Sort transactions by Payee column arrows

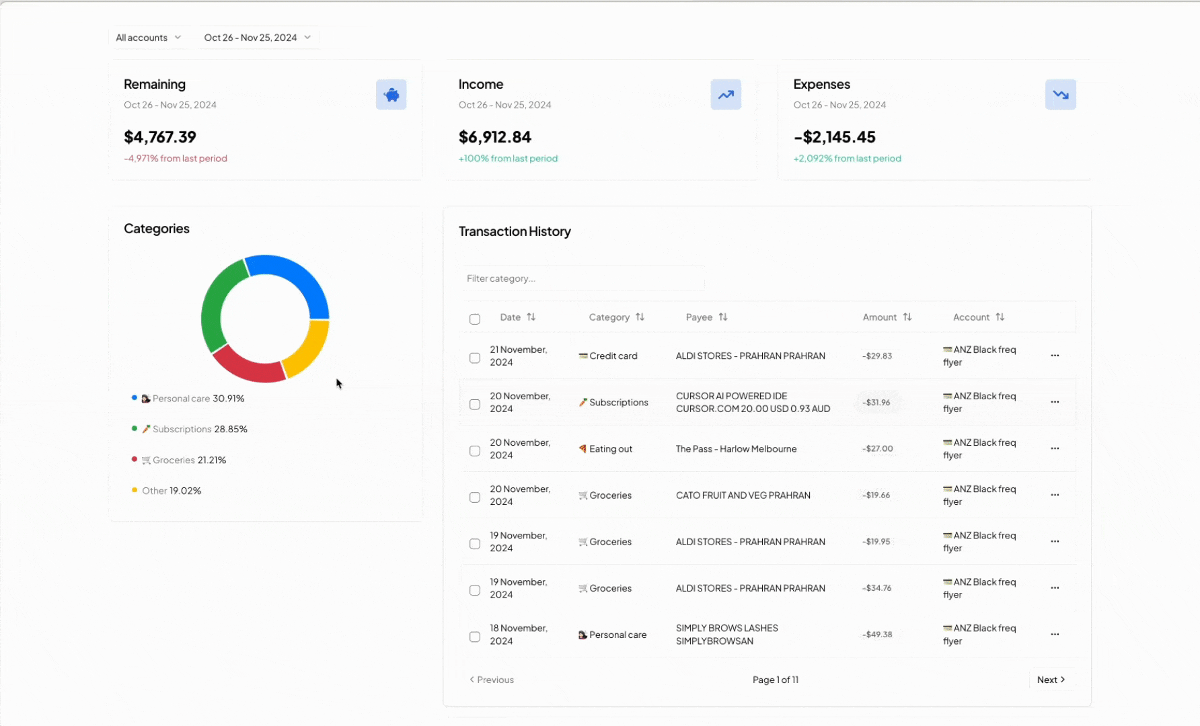723,317
